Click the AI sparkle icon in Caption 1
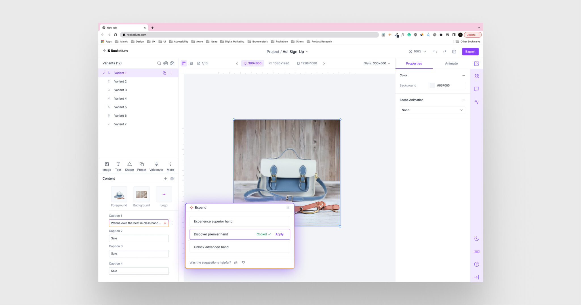 165,223
